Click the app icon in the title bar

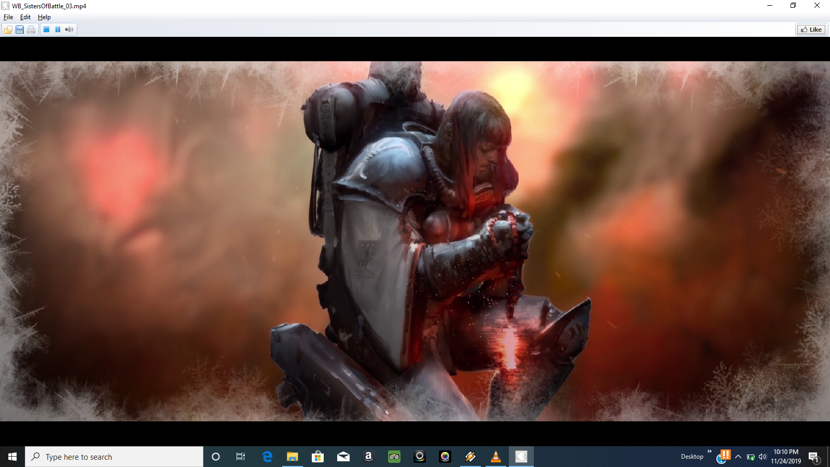(5, 6)
